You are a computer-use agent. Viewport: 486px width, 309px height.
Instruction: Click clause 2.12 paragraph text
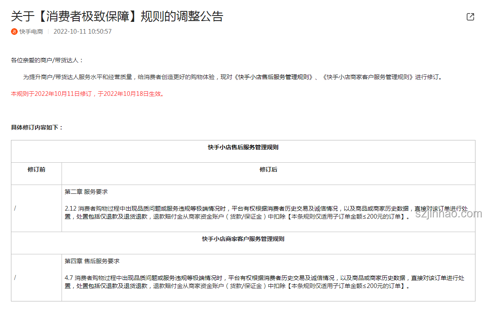coord(266,213)
